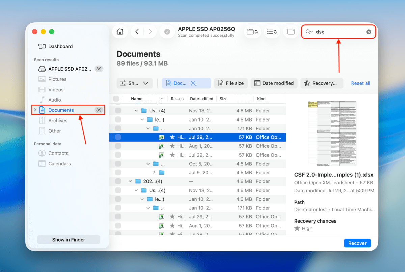This screenshot has height=272, width=405.
Task: Open the folder grouping view icon
Action: point(252,31)
